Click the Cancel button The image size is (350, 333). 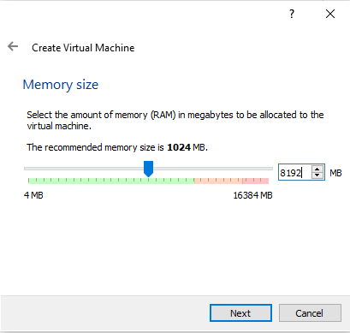(310, 313)
